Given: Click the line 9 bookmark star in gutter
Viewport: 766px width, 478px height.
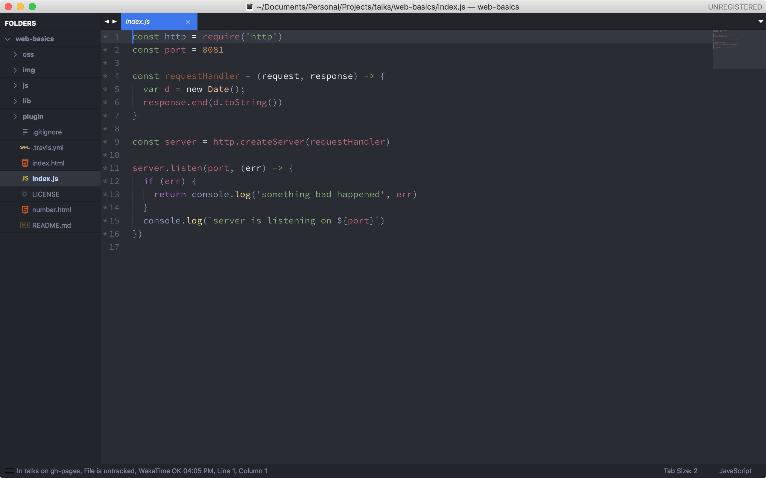Looking at the screenshot, I should (x=105, y=142).
